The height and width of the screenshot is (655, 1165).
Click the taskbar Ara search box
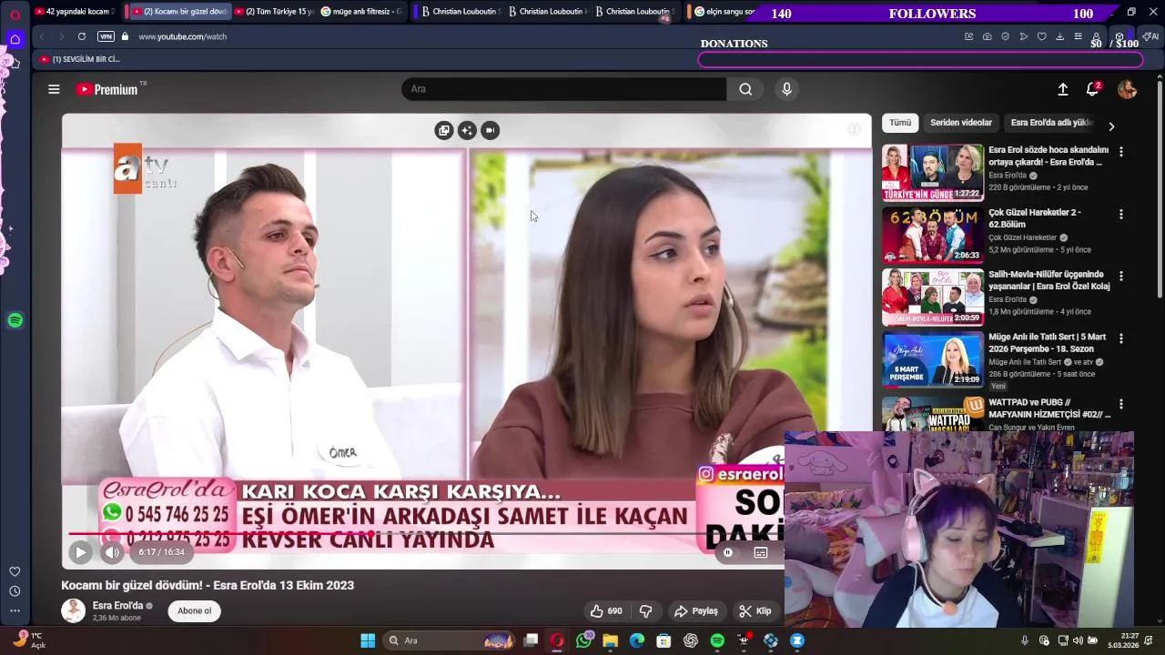[x=450, y=640]
